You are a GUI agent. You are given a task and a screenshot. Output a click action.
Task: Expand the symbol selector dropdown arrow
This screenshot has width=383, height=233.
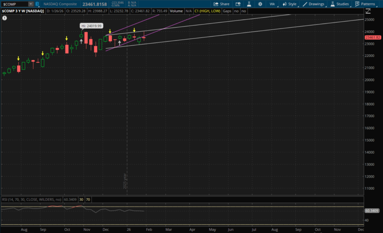(x=31, y=4)
